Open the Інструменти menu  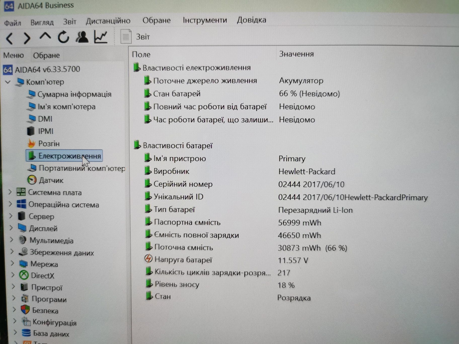[205, 20]
